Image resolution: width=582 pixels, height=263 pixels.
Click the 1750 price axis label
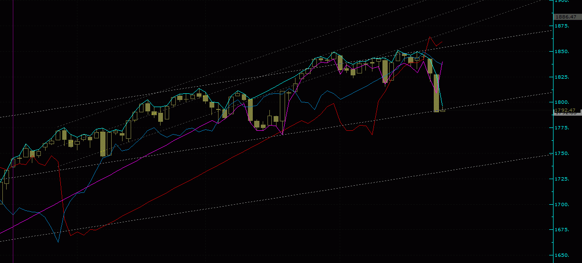[563, 154]
